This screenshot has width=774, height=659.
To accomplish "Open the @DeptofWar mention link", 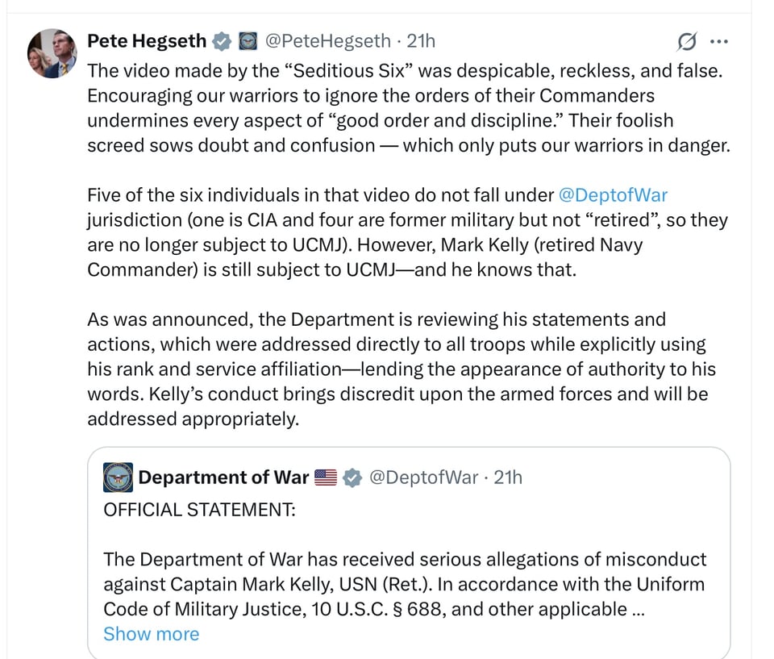I will click(613, 194).
